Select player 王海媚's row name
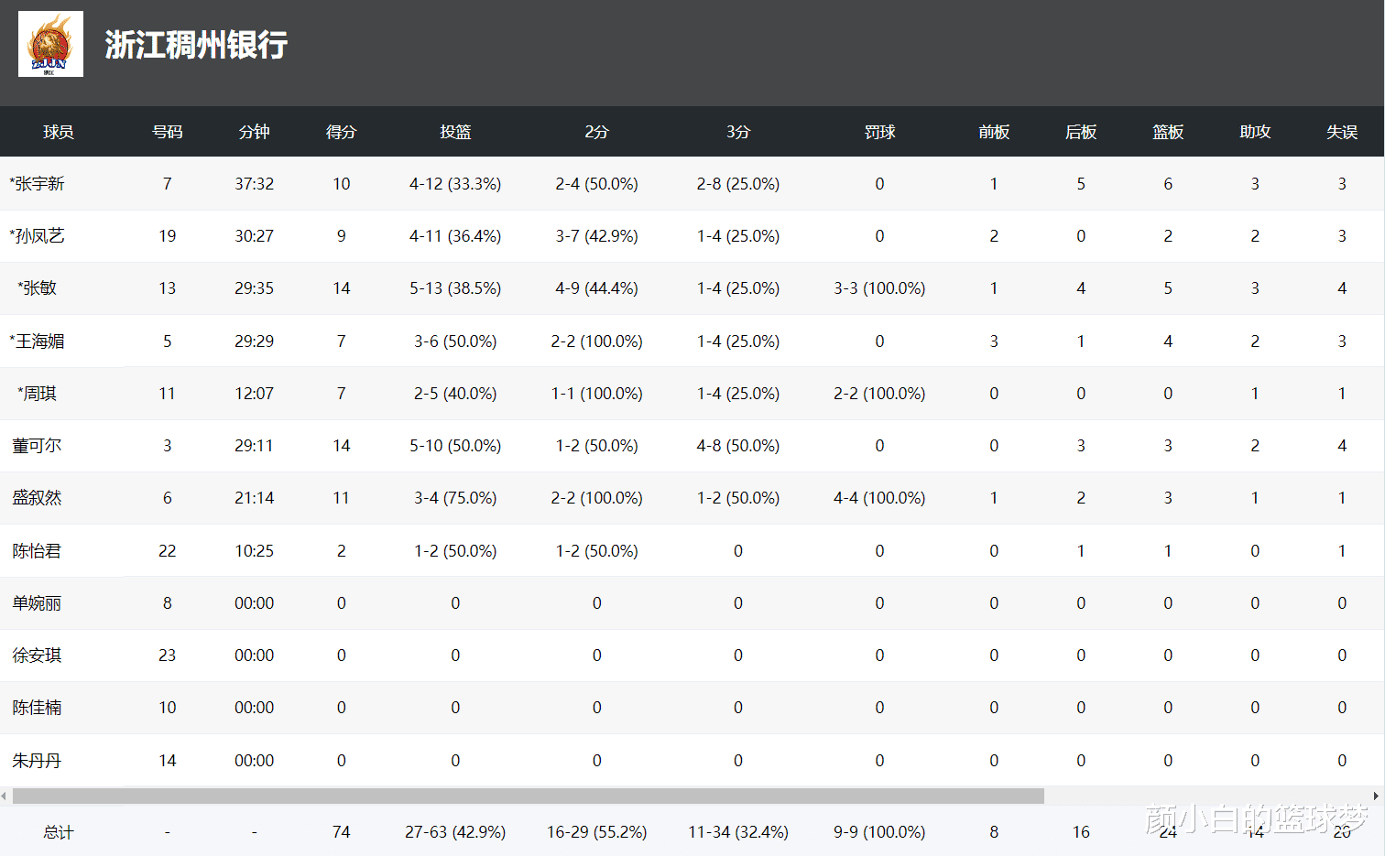The height and width of the screenshot is (856, 1385). pyautogui.click(x=38, y=341)
